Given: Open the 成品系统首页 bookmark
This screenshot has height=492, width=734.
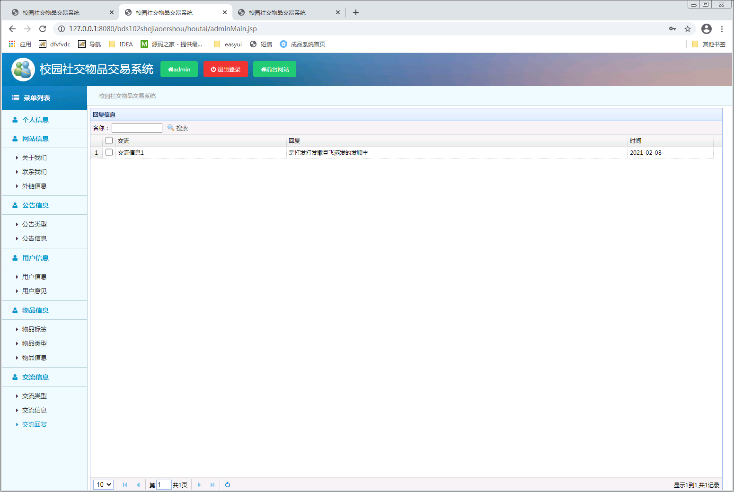Looking at the screenshot, I should pos(302,44).
